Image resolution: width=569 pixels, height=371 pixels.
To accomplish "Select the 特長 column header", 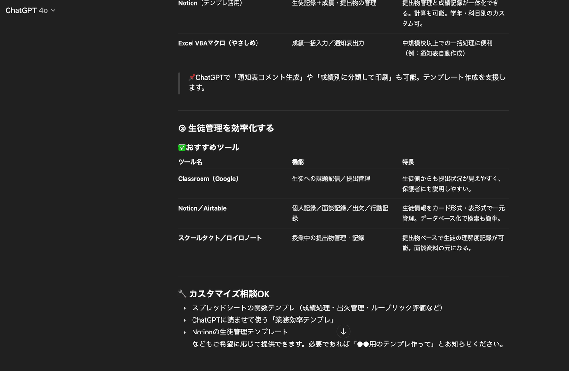I will point(408,161).
